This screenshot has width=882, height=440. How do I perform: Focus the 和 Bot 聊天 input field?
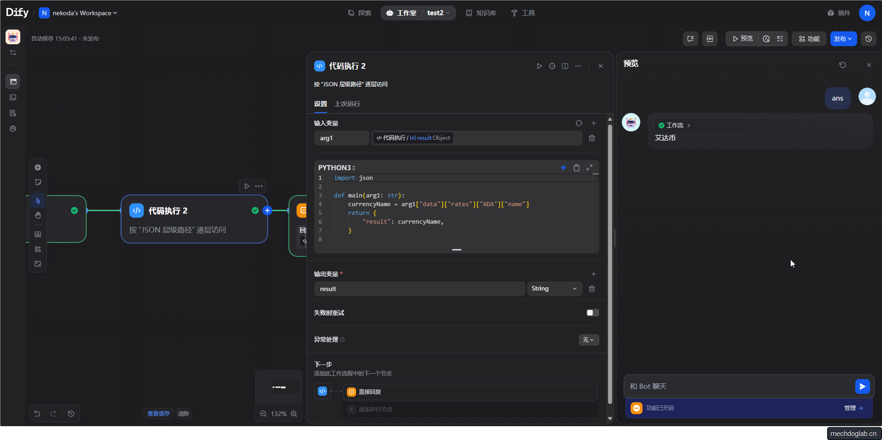738,386
